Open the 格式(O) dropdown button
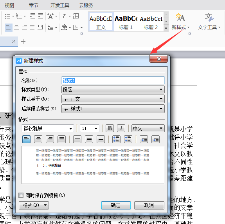The width and height of the screenshot is (225, 224). [x=34, y=205]
